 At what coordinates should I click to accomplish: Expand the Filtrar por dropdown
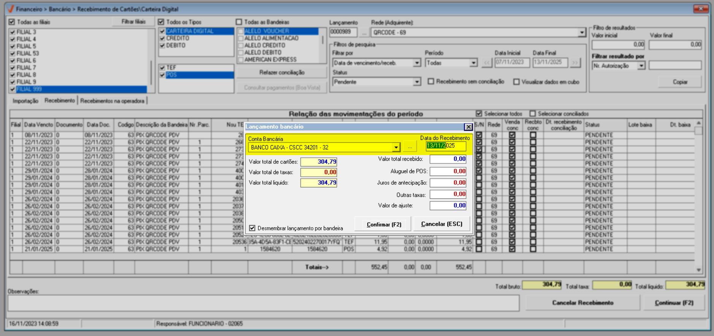[x=417, y=63]
